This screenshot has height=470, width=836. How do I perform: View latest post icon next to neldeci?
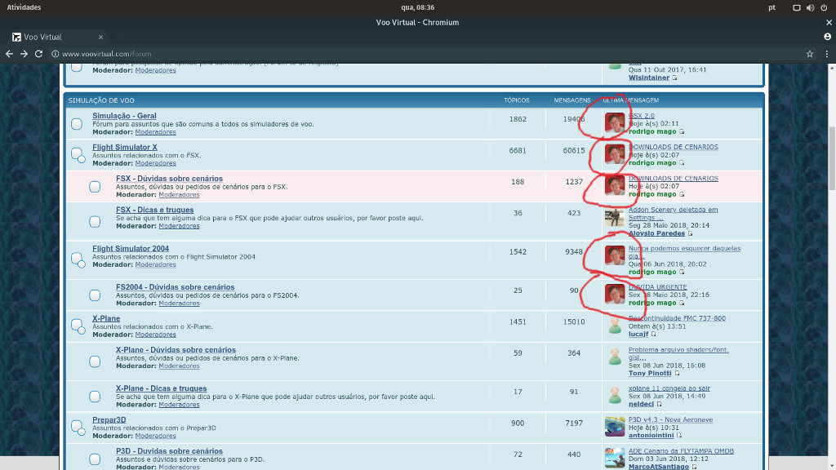[660, 404]
